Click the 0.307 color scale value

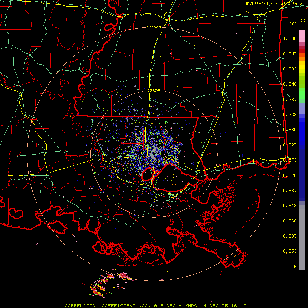click(x=290, y=236)
